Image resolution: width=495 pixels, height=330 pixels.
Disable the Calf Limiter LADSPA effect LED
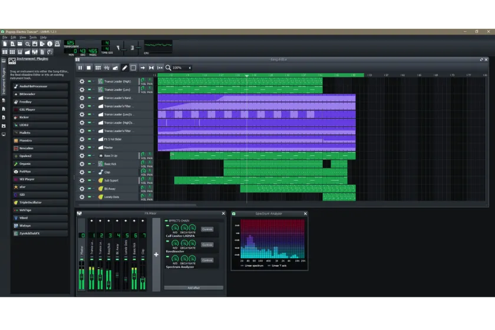167,226
